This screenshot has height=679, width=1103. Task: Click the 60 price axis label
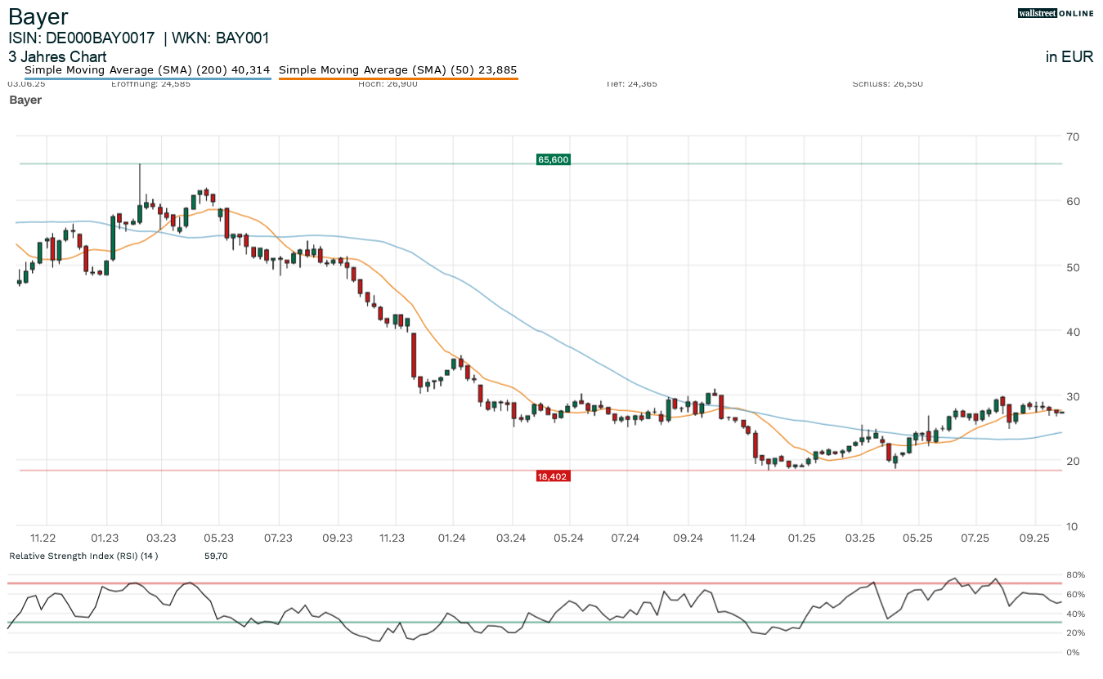pos(1072,201)
